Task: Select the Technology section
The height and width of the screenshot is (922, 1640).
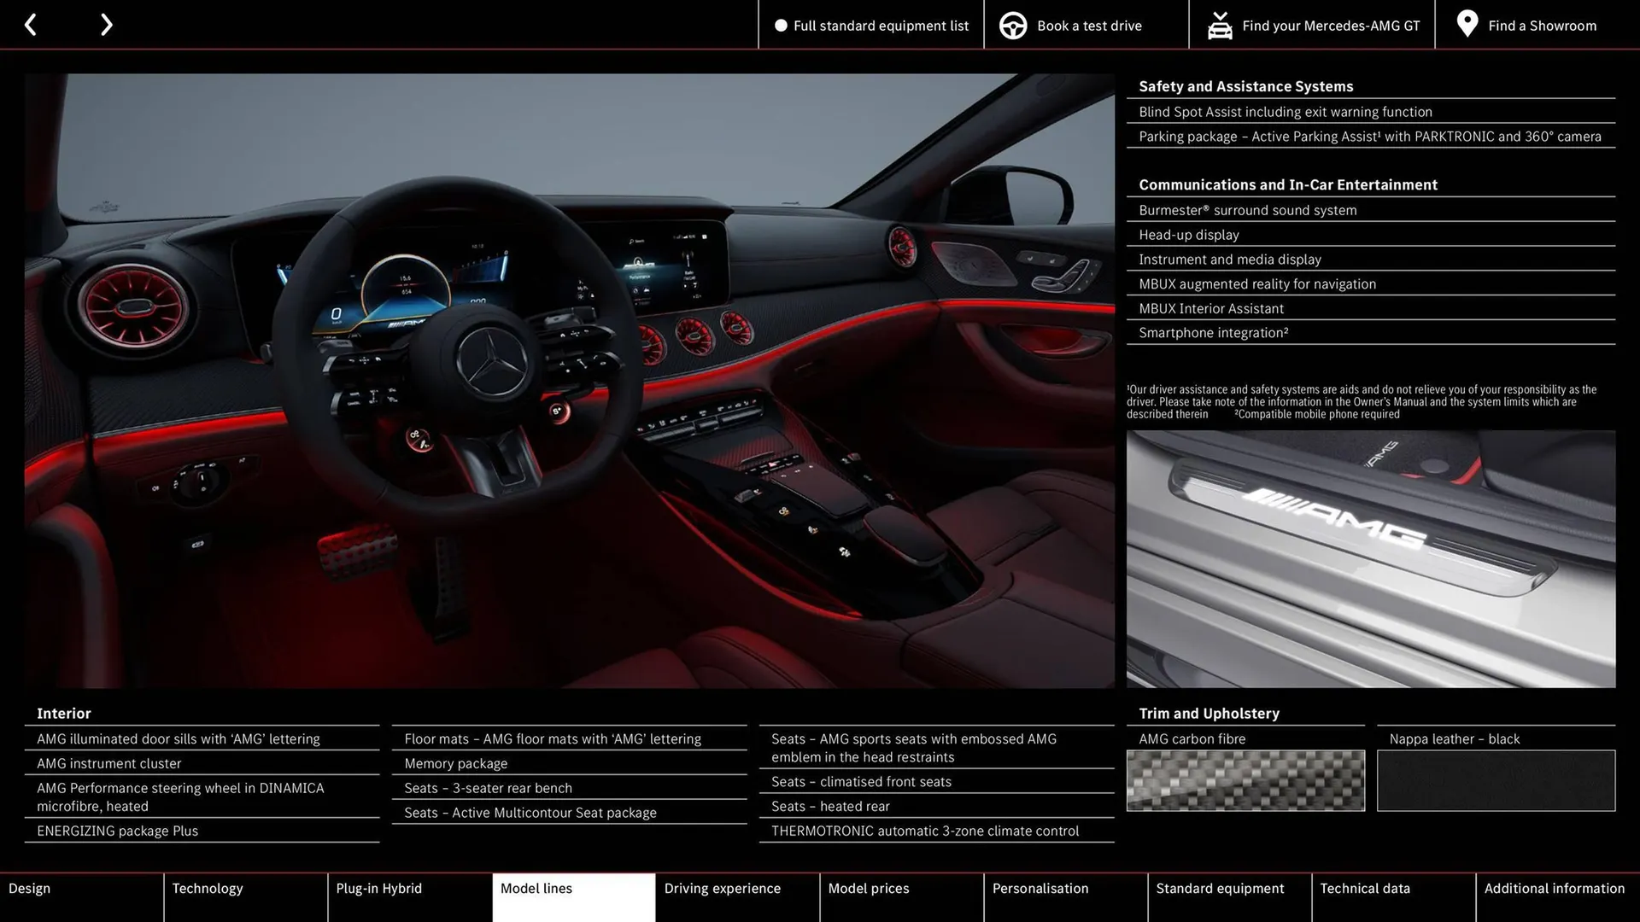Action: [245, 897]
